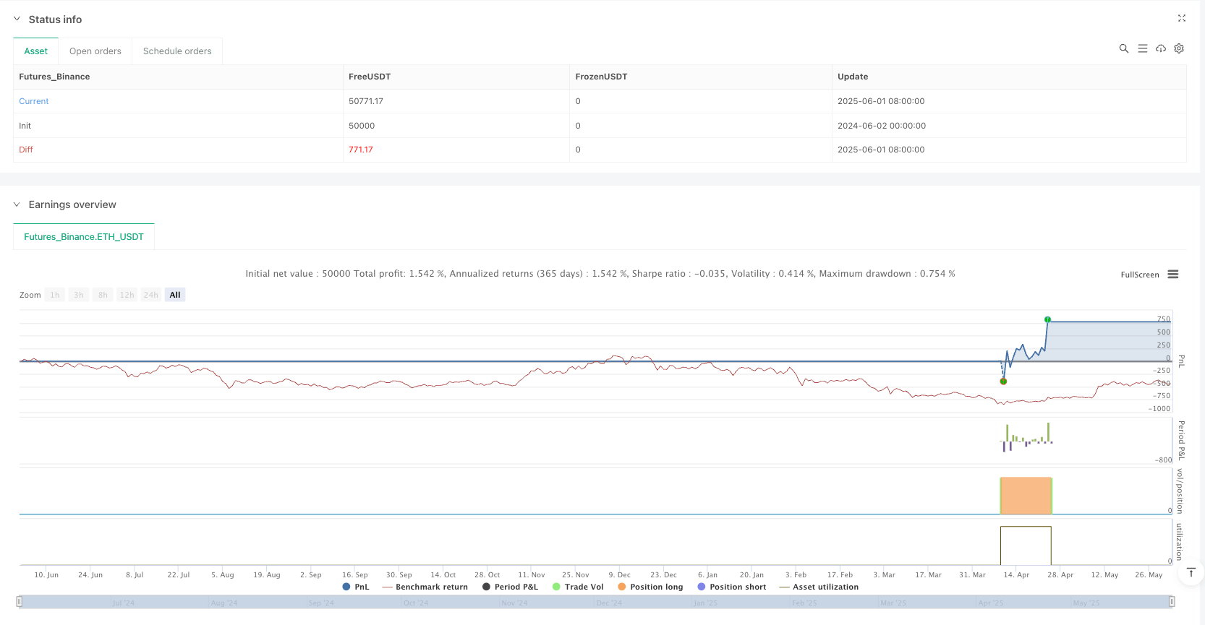This screenshot has width=1205, height=625.
Task: Open the list view menu icon
Action: point(1142,48)
